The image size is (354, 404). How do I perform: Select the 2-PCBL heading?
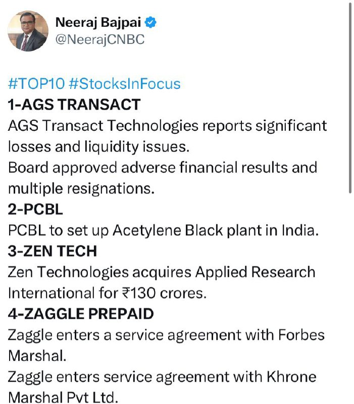(35, 209)
